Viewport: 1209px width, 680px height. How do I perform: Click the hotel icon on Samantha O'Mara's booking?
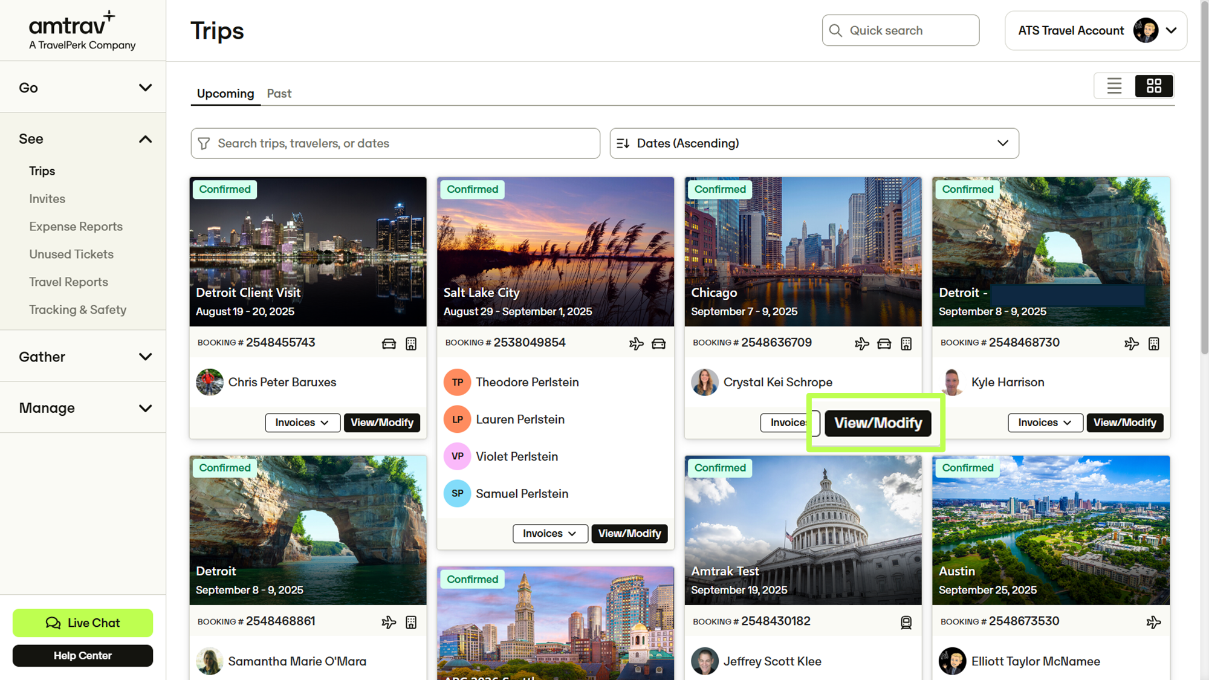[x=411, y=622]
